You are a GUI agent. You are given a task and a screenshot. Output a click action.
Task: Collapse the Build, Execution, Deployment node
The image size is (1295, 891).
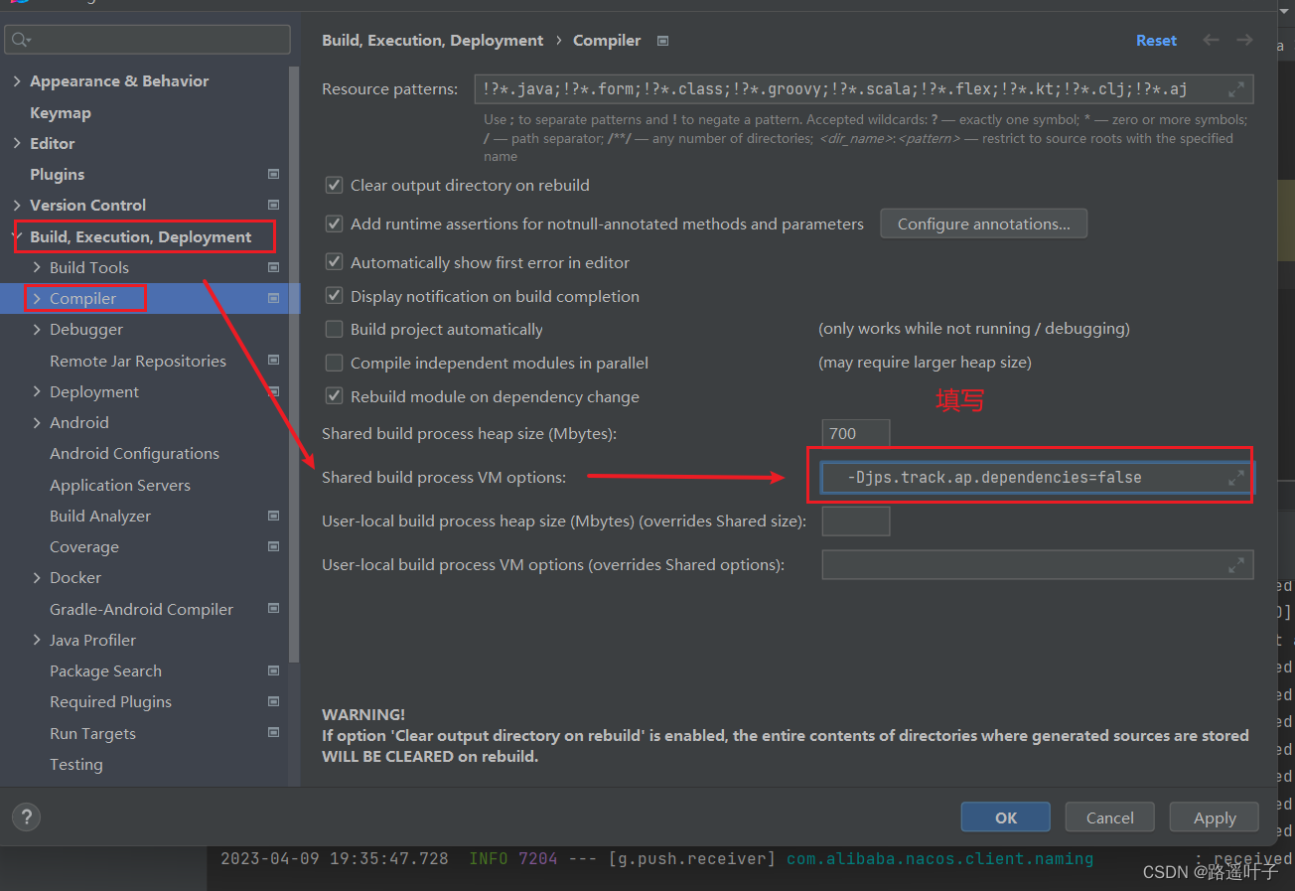16,236
